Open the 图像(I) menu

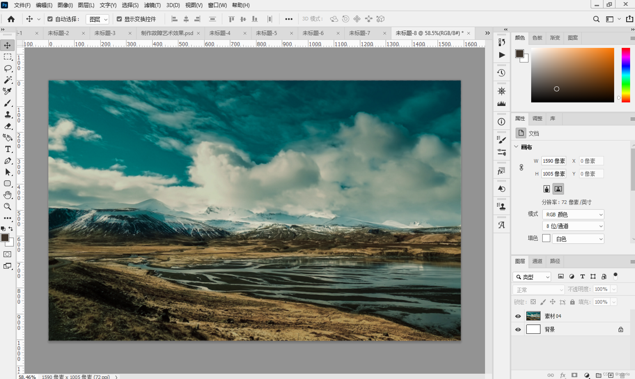pyautogui.click(x=65, y=5)
